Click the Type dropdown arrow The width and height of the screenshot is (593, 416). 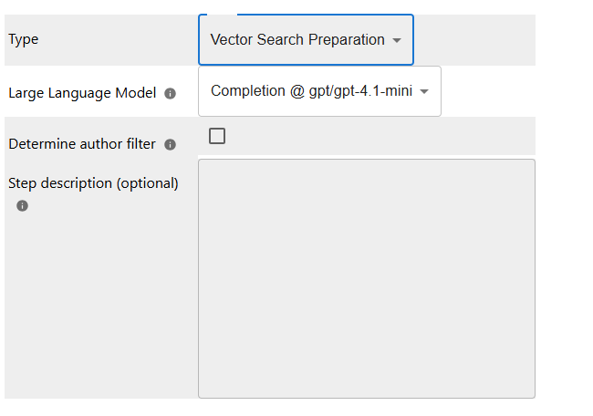[397, 40]
